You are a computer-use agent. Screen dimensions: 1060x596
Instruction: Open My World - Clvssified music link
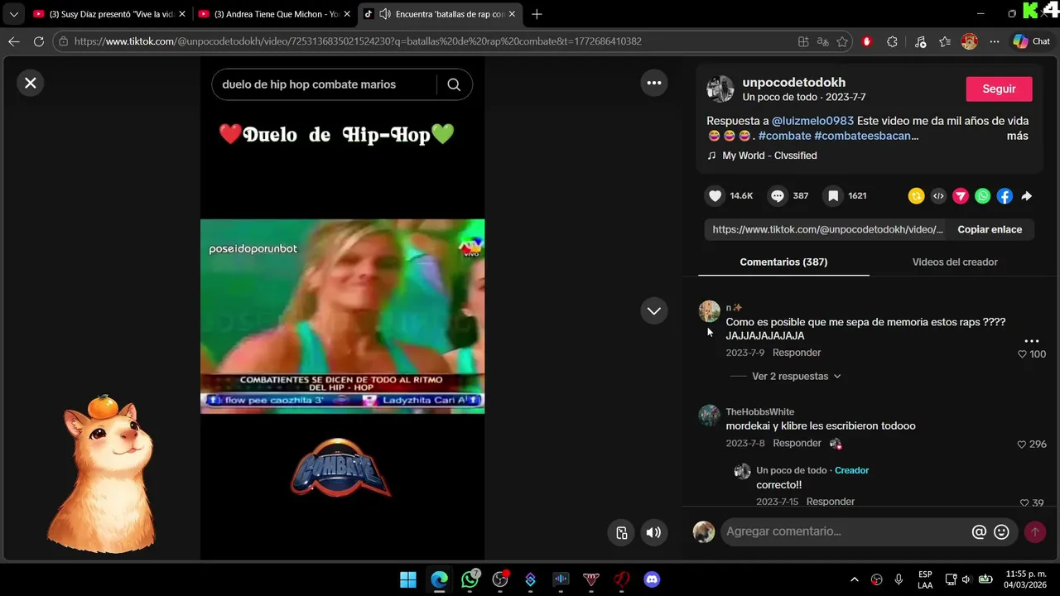pos(769,156)
